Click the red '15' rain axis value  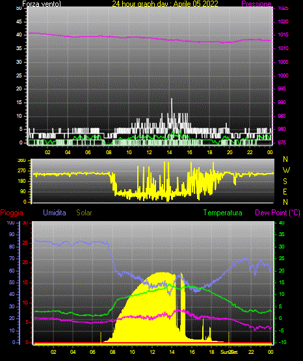25,282
